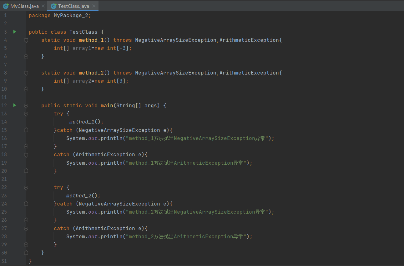404x266 pixels.
Task: Click the class name 'TestClass' on line 3
Action: tap(83, 32)
